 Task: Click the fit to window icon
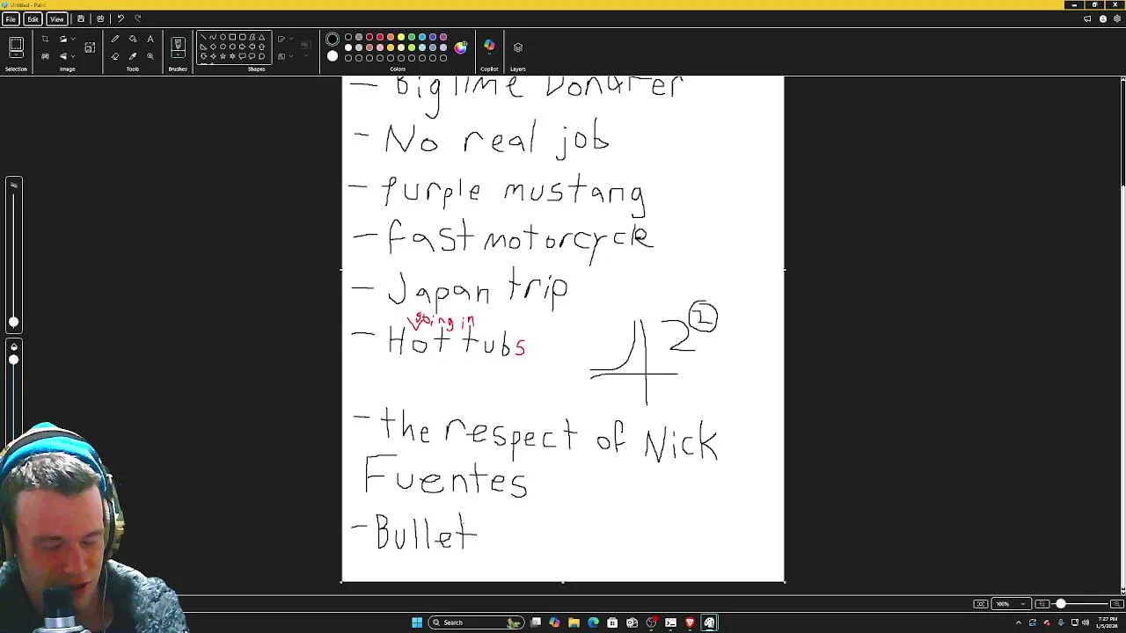pos(980,604)
